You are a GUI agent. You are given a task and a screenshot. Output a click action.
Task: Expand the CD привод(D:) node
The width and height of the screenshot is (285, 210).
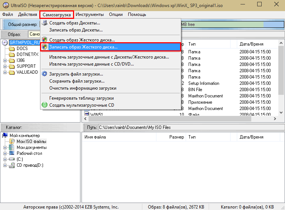[5, 165]
